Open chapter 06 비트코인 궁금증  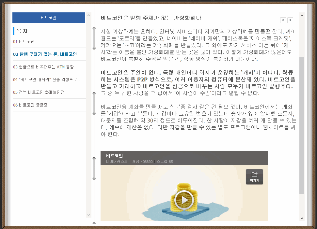(30, 105)
